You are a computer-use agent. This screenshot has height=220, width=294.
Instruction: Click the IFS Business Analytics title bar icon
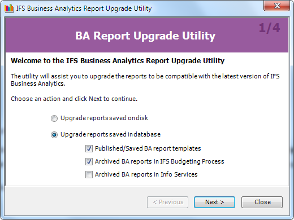pyautogui.click(x=9, y=8)
